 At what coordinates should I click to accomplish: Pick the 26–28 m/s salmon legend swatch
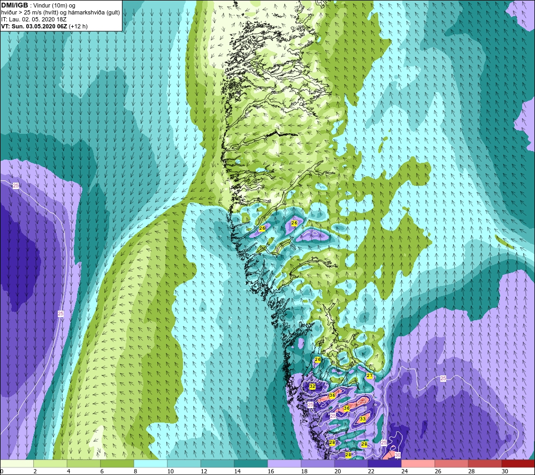point(452,463)
